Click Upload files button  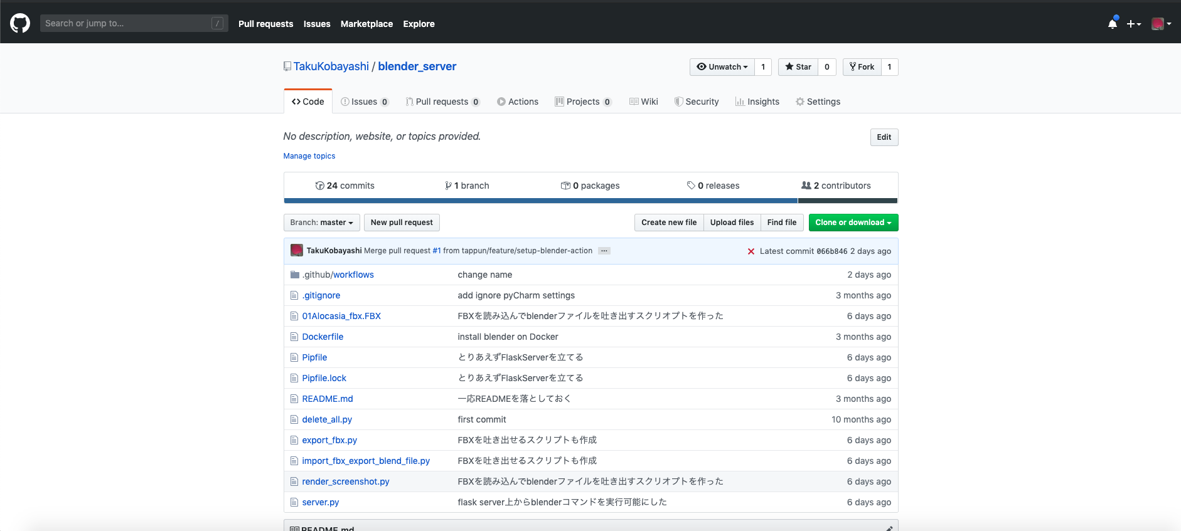click(x=732, y=223)
